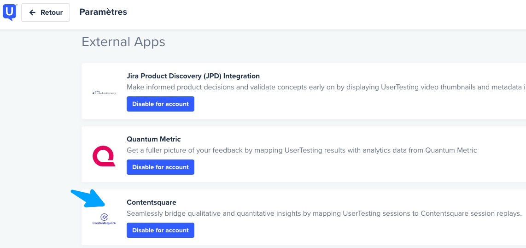The height and width of the screenshot is (248, 526).
Task: Select the Jira Product Discovery (JPD) Integration title
Action: 193,76
